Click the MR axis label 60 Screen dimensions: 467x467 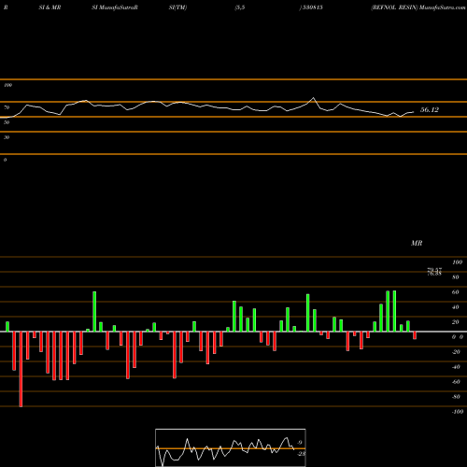(x=456, y=292)
